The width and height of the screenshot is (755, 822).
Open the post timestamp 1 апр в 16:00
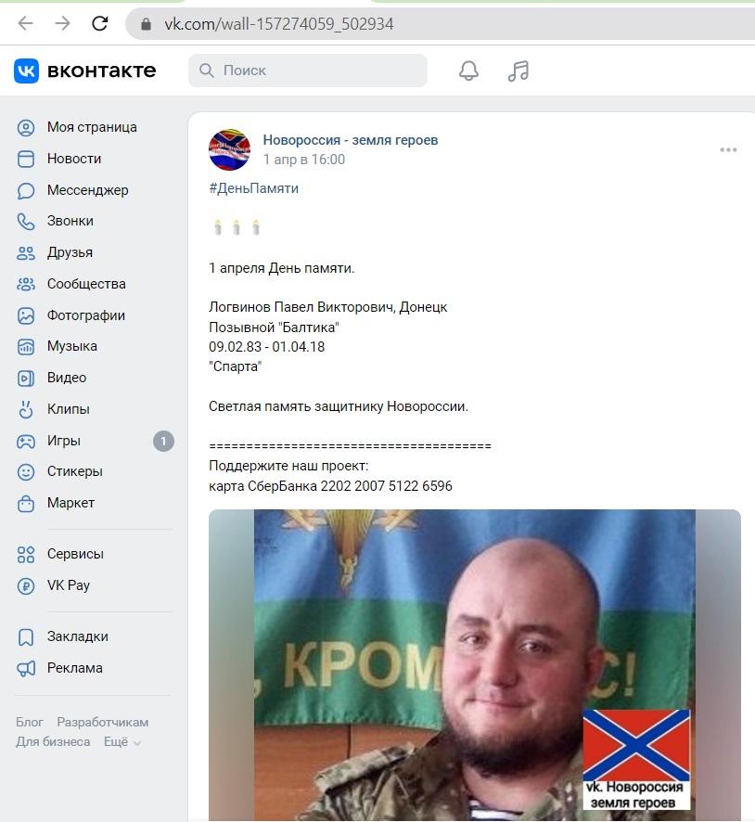click(x=304, y=160)
